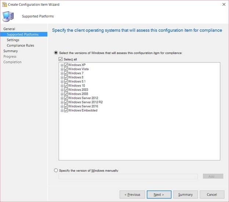Image resolution: width=229 pixels, height=202 pixels.
Task: Select the Windows 2008 tree label
Action: click(78, 94)
